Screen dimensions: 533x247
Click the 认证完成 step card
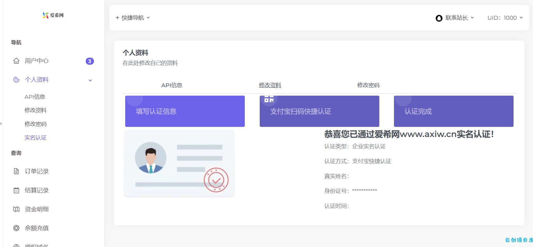pos(454,111)
